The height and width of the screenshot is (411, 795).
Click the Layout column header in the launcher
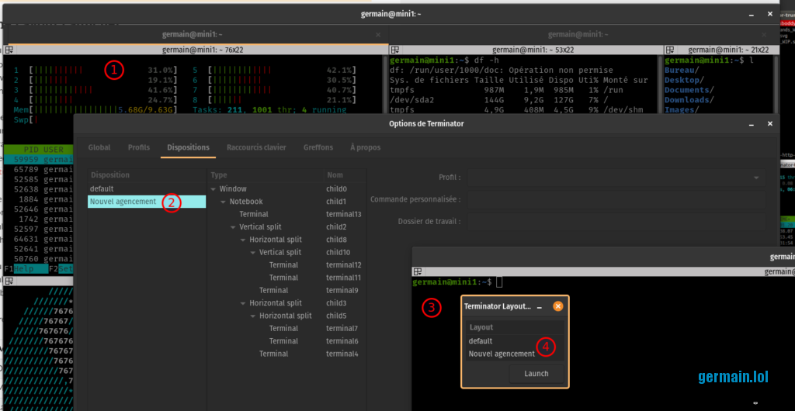click(x=515, y=327)
